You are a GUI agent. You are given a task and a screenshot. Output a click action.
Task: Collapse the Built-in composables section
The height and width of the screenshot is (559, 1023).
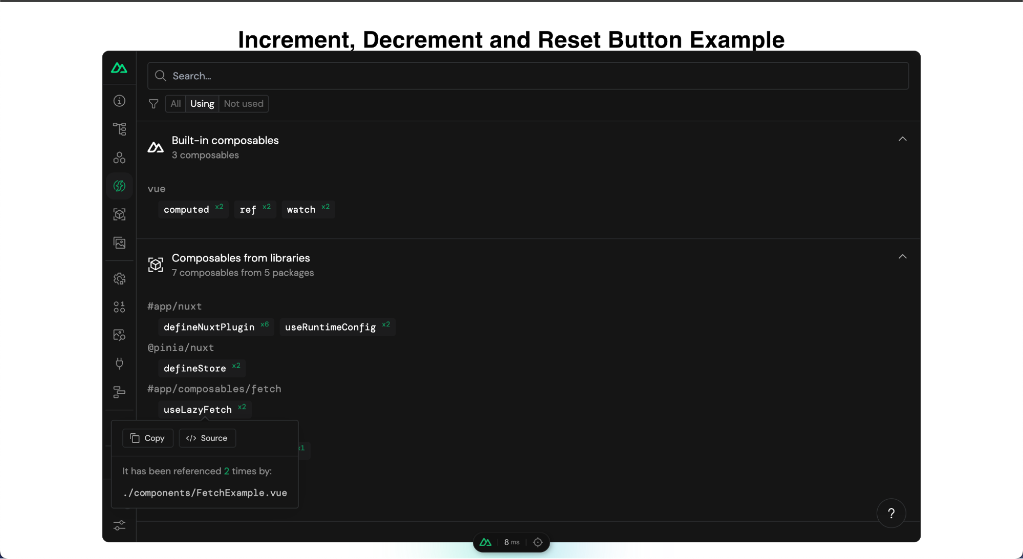tap(903, 139)
